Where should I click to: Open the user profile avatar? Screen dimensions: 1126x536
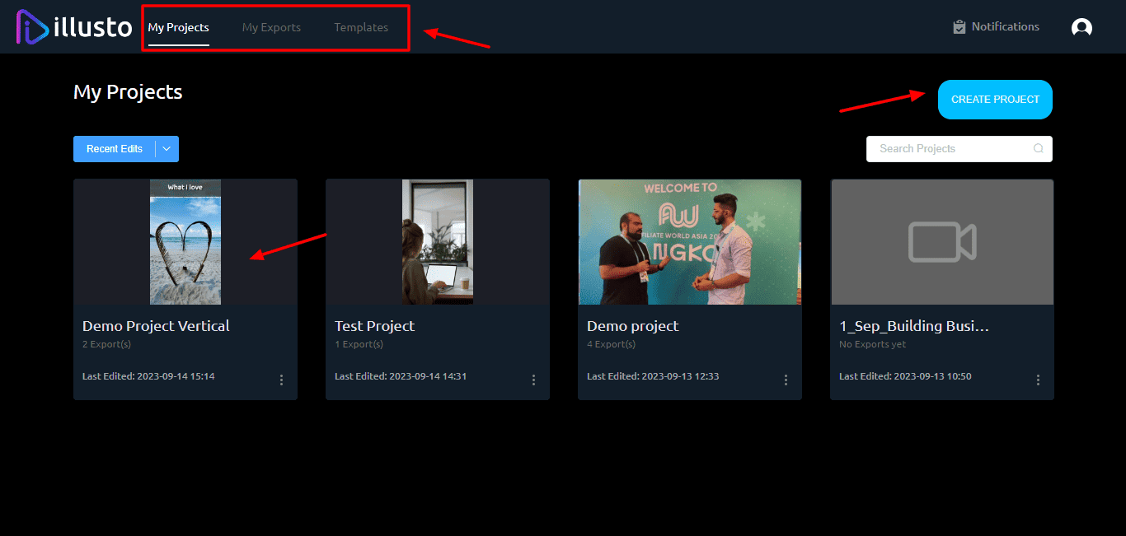(1081, 27)
